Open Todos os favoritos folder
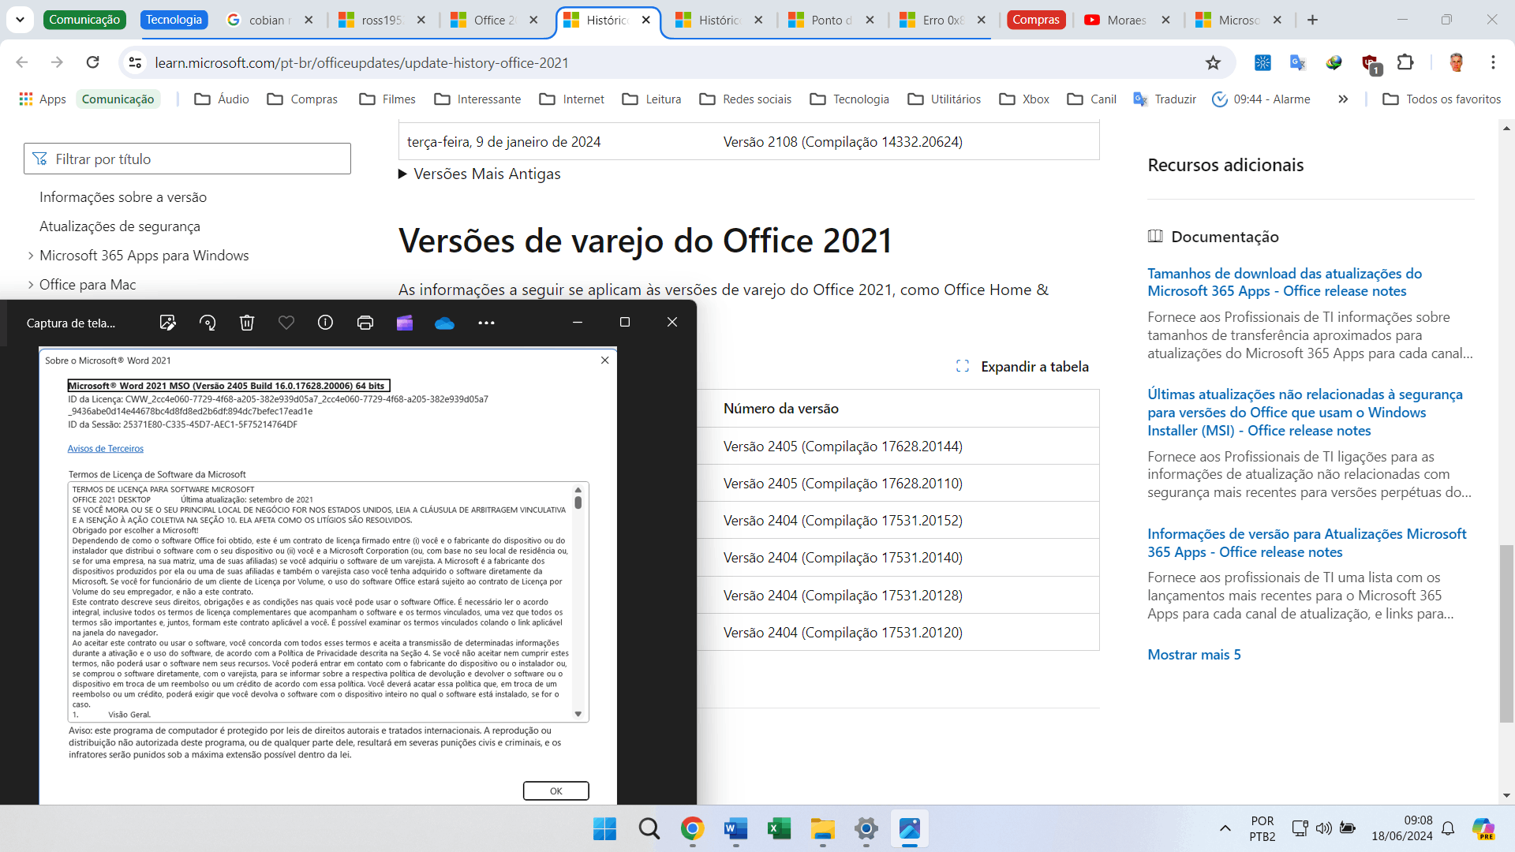 coord(1442,99)
